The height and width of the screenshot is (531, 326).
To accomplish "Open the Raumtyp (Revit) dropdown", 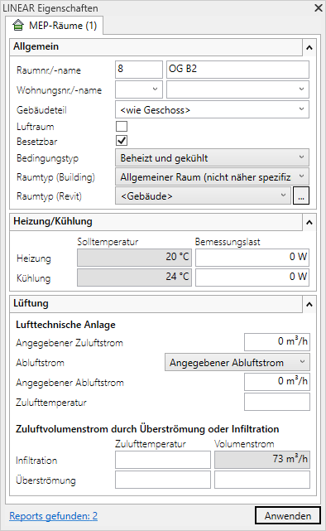I will click(203, 196).
